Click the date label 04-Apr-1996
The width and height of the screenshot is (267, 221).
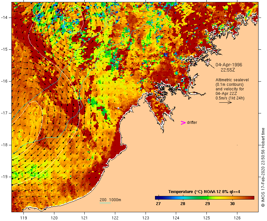pos(229,65)
